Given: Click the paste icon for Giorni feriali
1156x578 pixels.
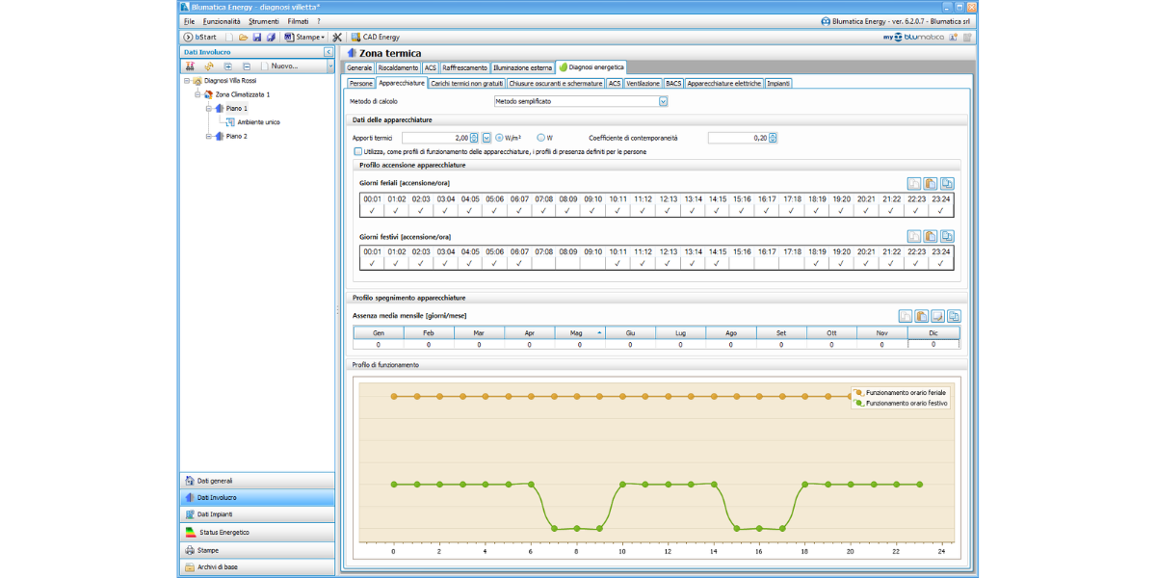Looking at the screenshot, I should (931, 183).
